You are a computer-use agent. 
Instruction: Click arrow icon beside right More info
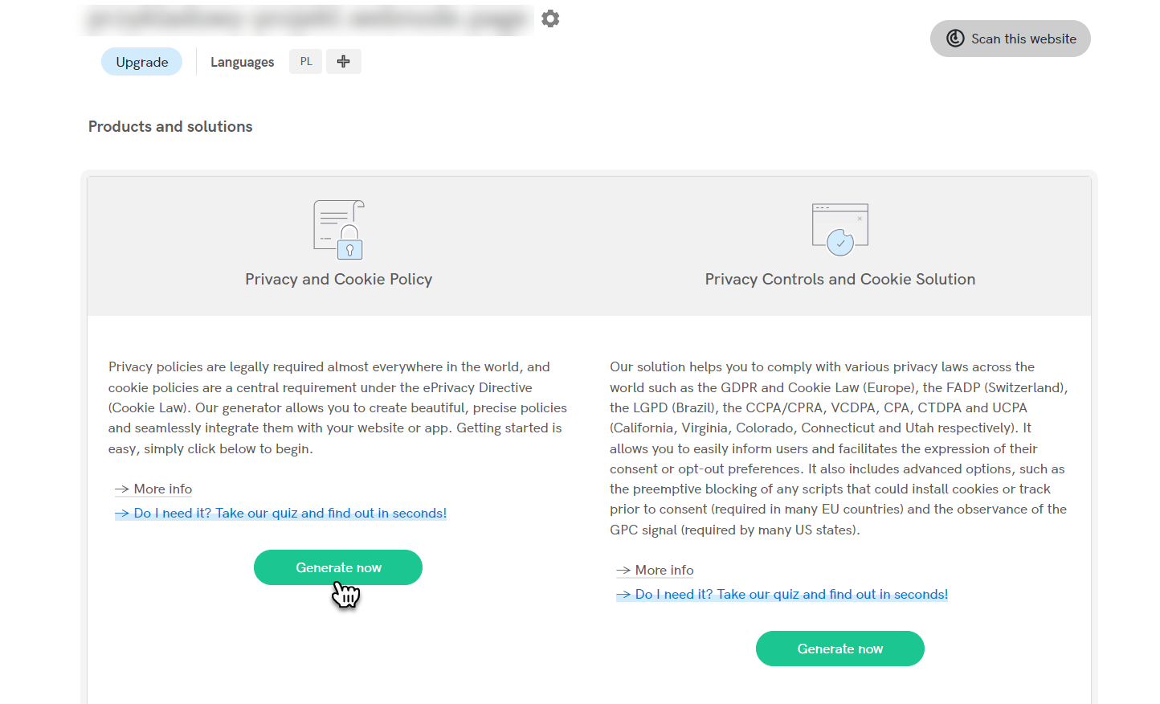point(623,570)
